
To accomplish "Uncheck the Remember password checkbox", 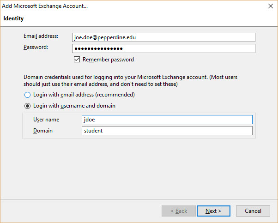I will (77, 60).
